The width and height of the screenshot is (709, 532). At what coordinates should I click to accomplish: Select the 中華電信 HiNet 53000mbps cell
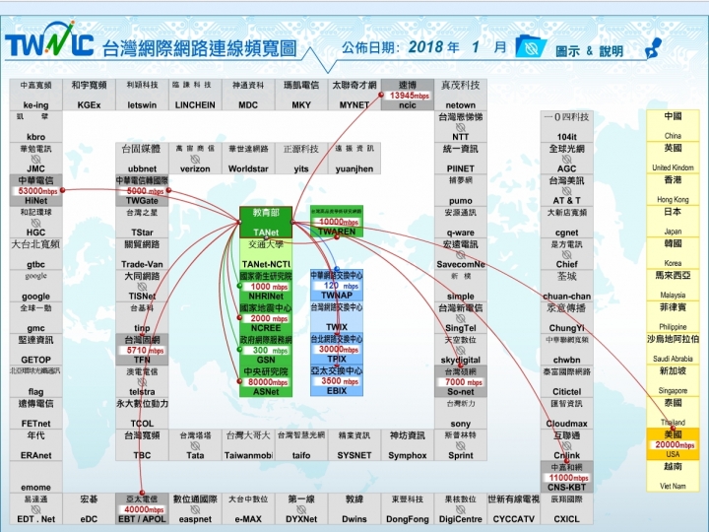35,190
